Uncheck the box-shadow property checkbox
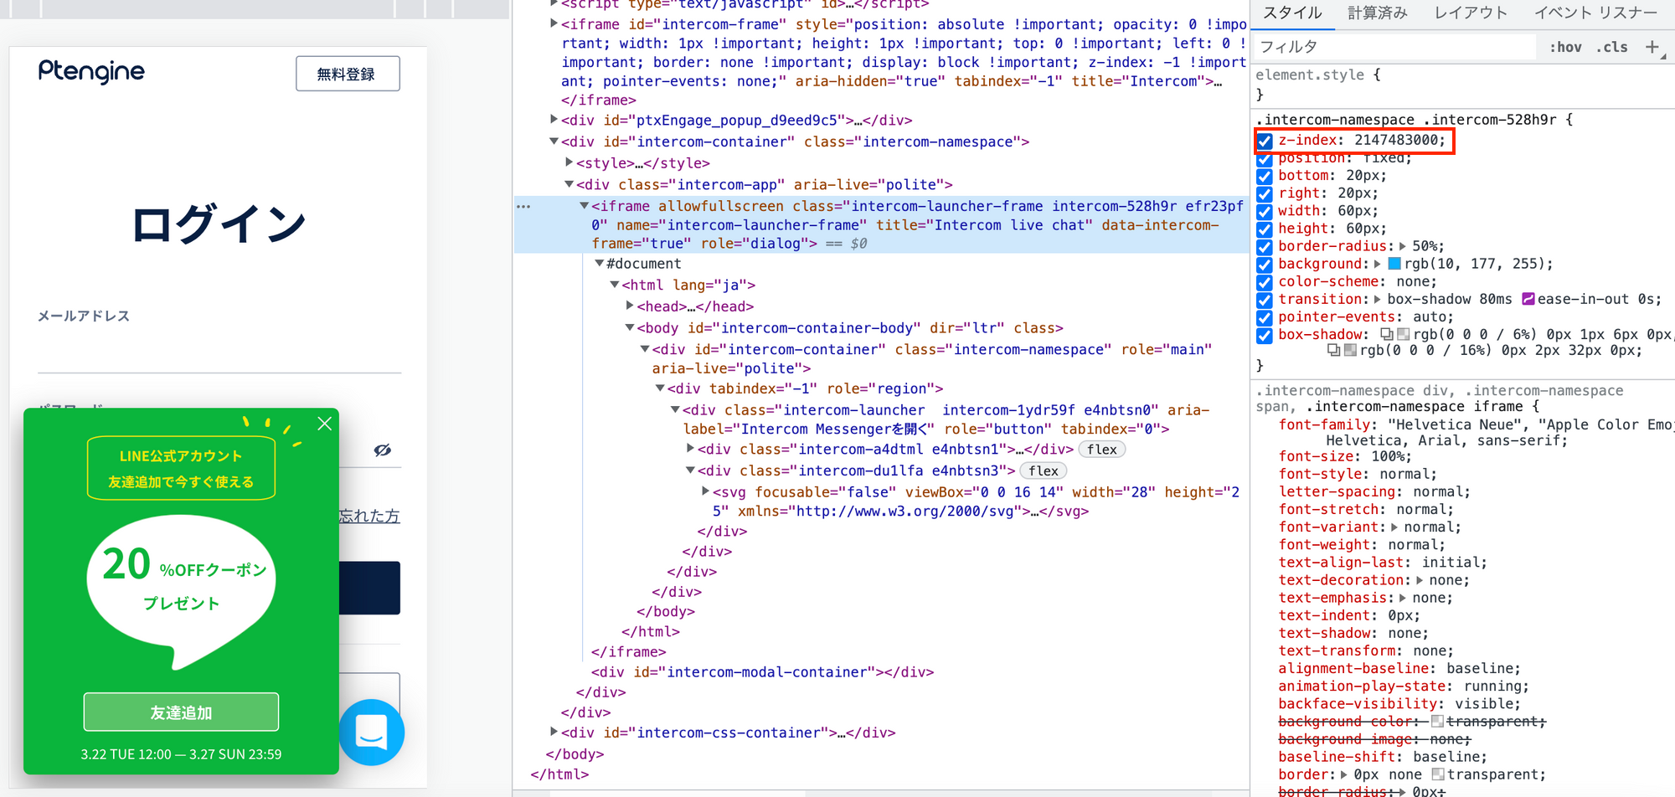The image size is (1675, 797). pos(1265,335)
